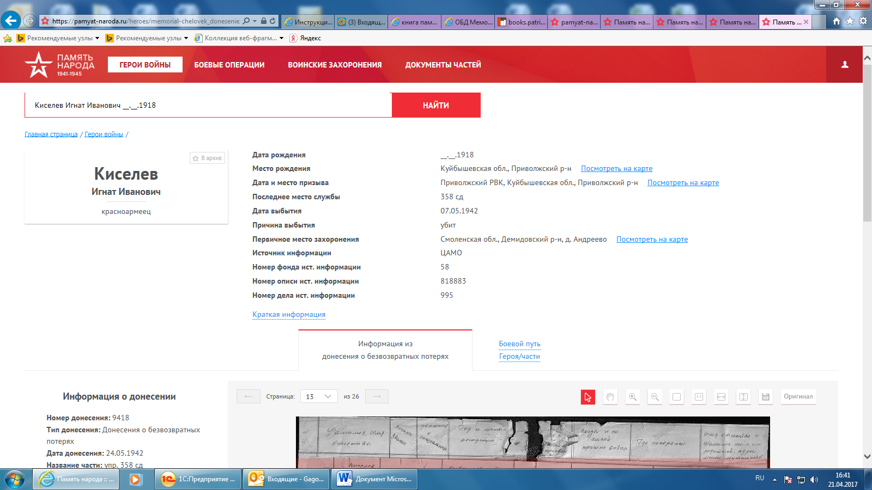The image size is (872, 490).
Task: Click the red 'НАЙТИ' search button
Action: 436,105
